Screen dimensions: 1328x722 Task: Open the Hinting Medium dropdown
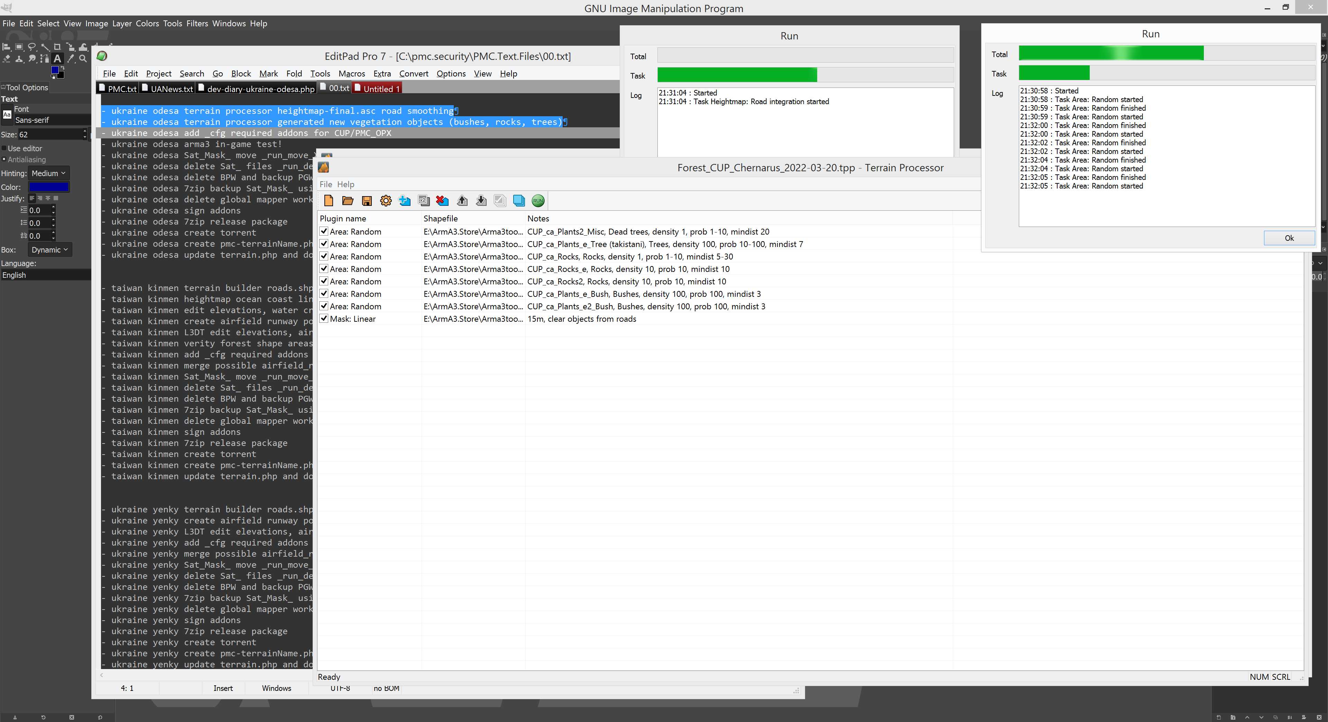click(48, 173)
